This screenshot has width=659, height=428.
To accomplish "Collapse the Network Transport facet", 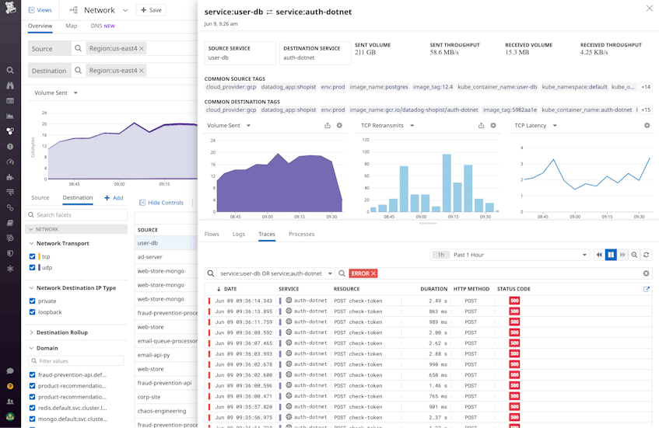I will click(31, 243).
